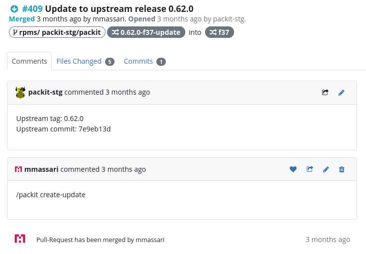Click mmassari avatar in merge notification

[x=20, y=239]
